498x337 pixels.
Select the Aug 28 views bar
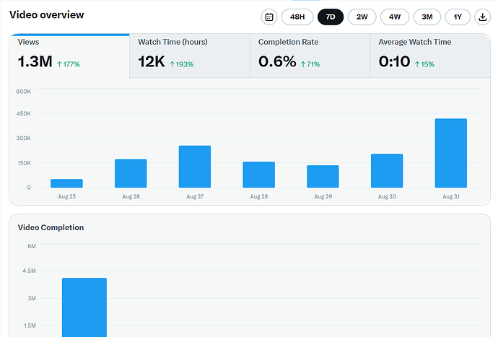pyautogui.click(x=259, y=175)
